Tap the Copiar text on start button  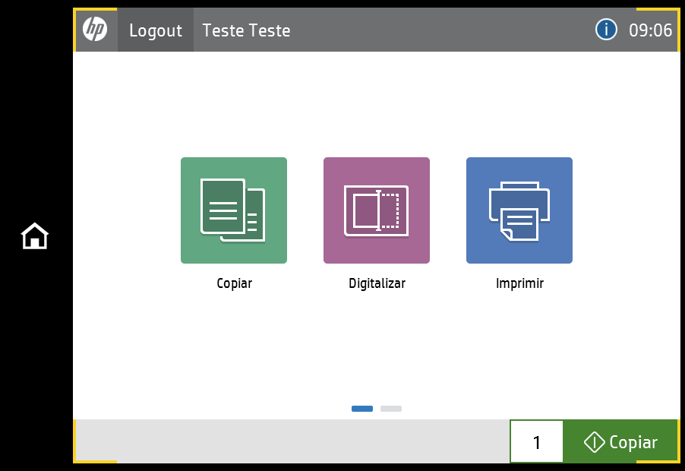click(633, 442)
